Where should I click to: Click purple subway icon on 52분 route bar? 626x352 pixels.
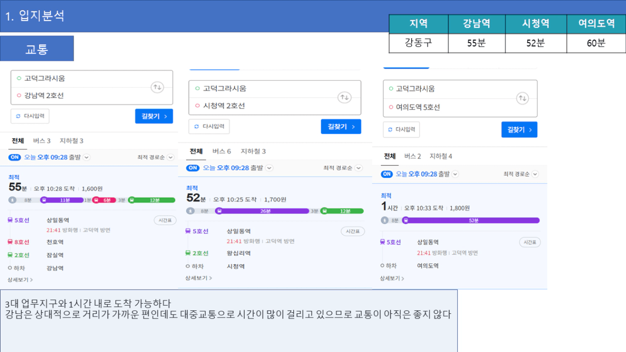219,211
